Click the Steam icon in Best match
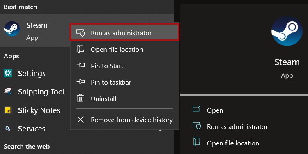 (x=12, y=29)
